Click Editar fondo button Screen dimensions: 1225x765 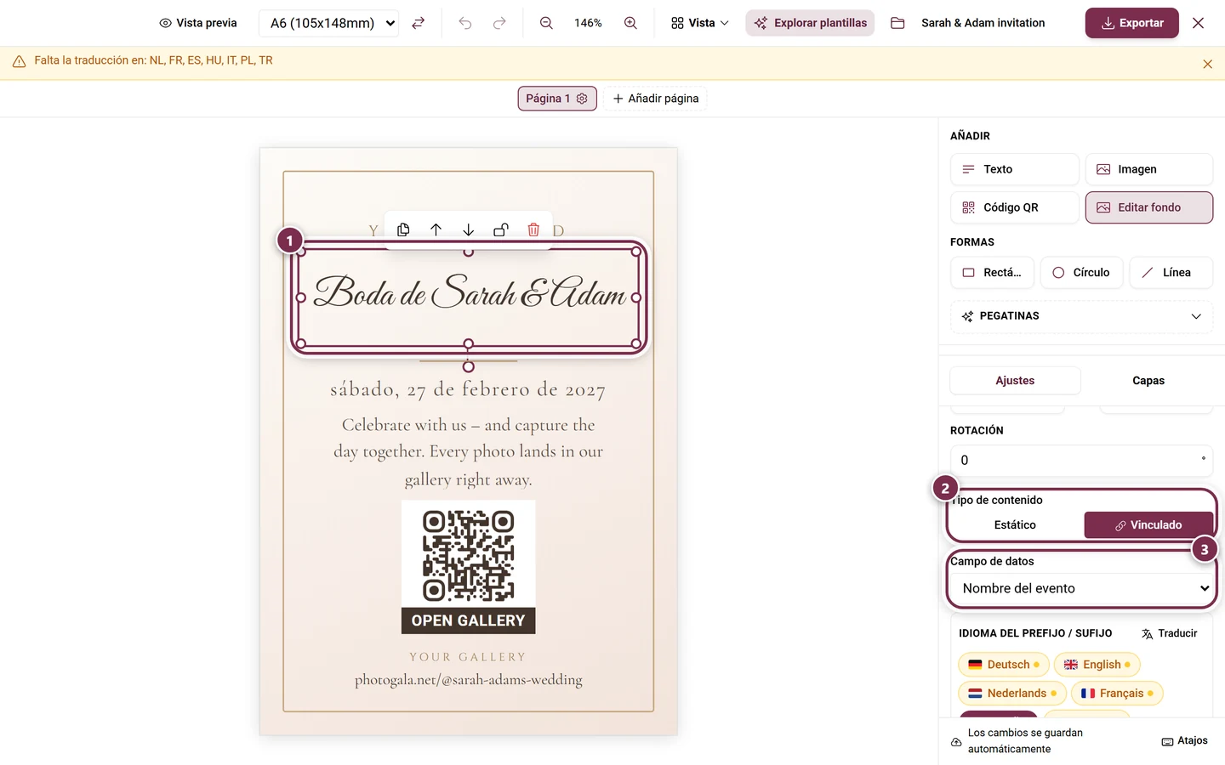point(1148,207)
